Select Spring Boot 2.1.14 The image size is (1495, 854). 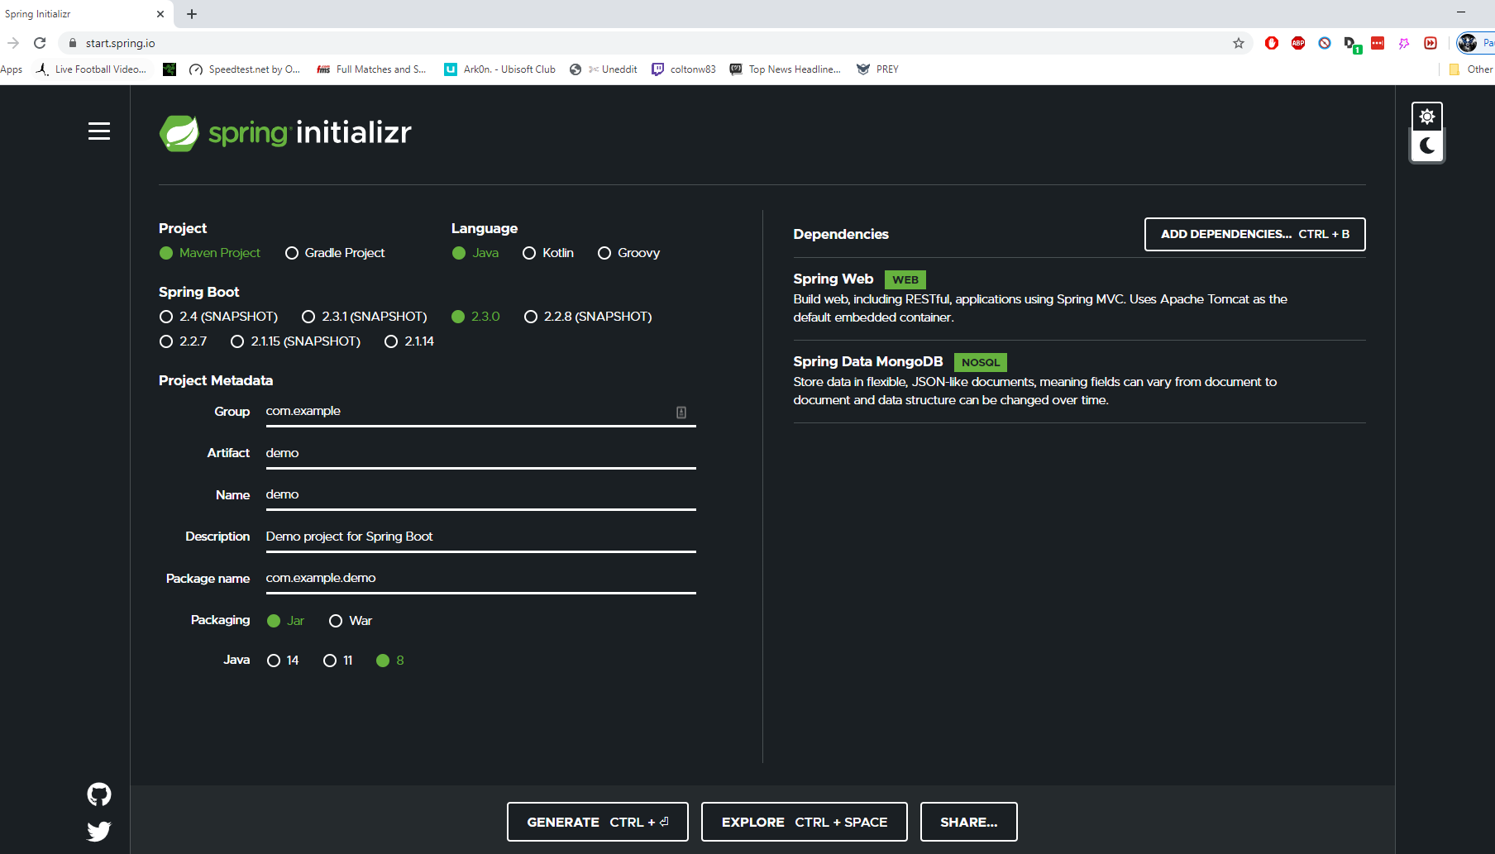[409, 341]
